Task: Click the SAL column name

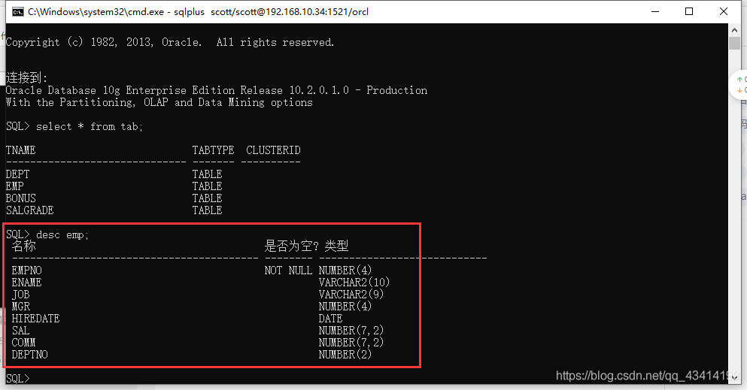Action: [20, 330]
